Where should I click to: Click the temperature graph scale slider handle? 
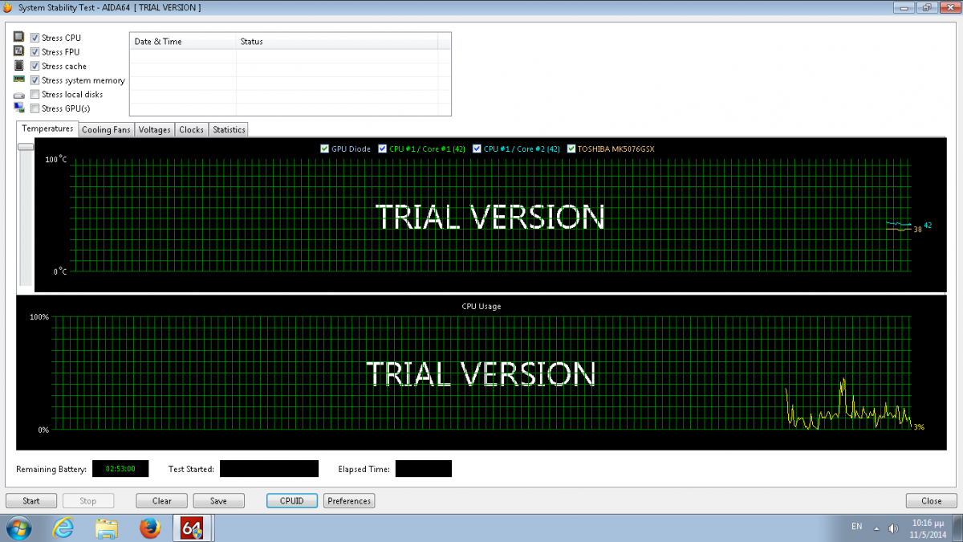[26, 147]
